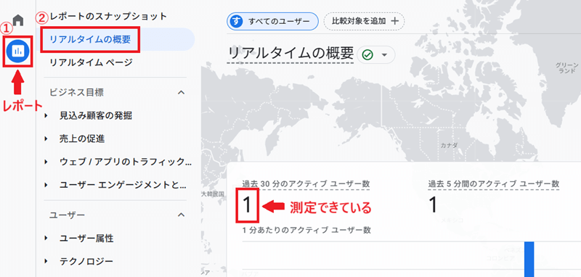The height and width of the screenshot is (277, 581).
Task: Click the green checkmark status icon
Action: 367,55
